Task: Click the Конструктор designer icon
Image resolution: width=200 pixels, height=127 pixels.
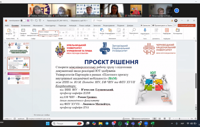Action: 178,30
